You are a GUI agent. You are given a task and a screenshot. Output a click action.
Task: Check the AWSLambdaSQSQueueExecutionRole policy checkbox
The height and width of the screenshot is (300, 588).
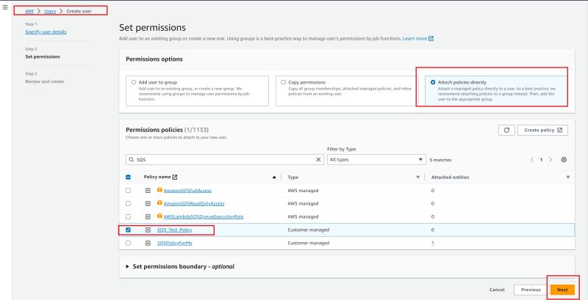pos(128,216)
